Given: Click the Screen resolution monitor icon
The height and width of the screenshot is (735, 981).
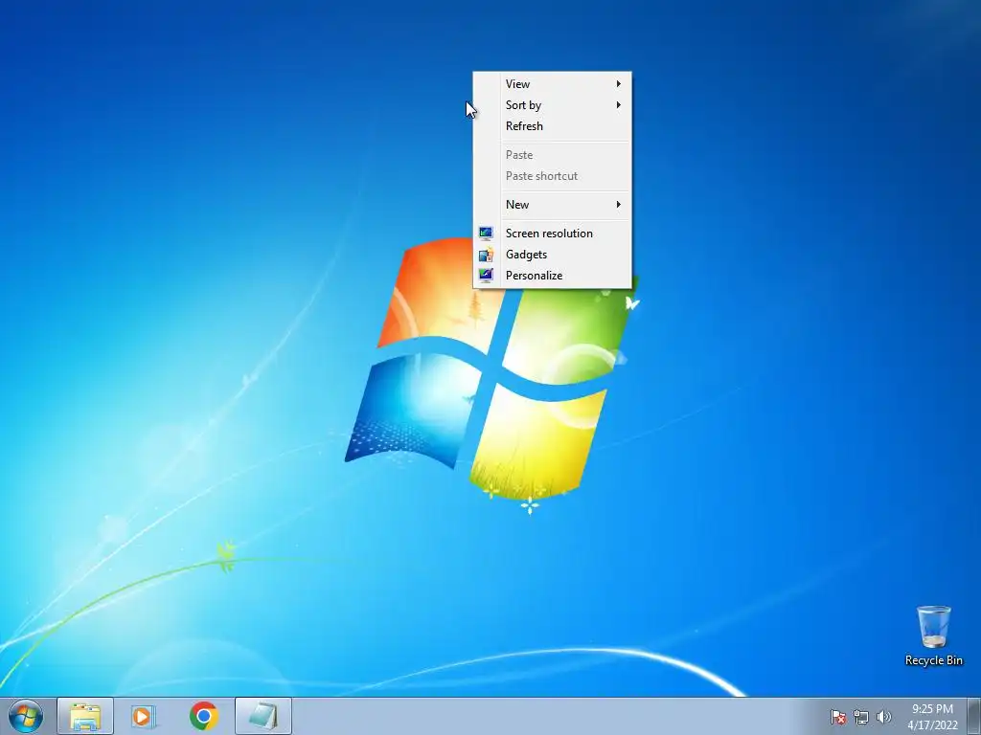Looking at the screenshot, I should (x=486, y=234).
